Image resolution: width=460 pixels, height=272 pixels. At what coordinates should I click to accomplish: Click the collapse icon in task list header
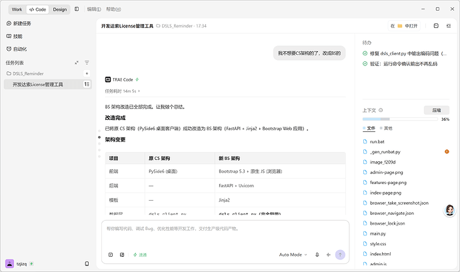point(77,63)
